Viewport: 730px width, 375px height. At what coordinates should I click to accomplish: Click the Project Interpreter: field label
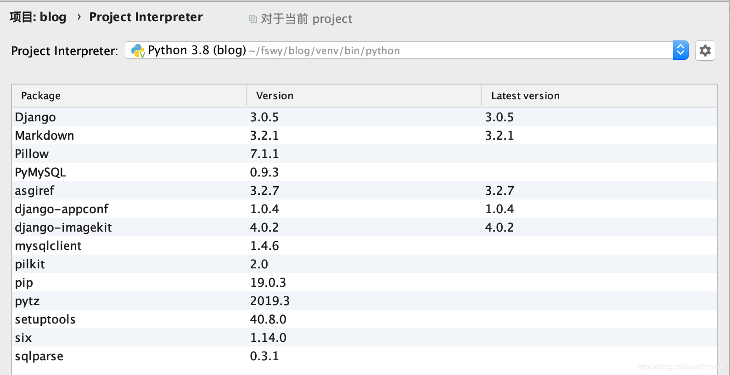tap(65, 51)
